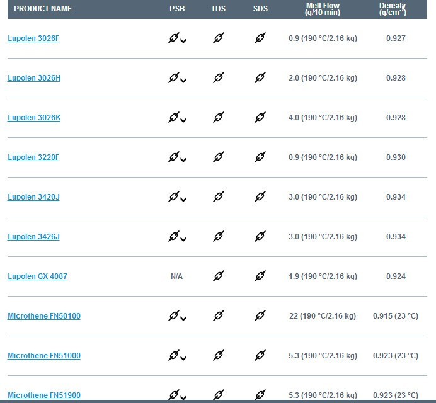This screenshot has width=436, height=403.
Task: Open TDS link icon for Lupolen 3426J
Action: pos(218,236)
